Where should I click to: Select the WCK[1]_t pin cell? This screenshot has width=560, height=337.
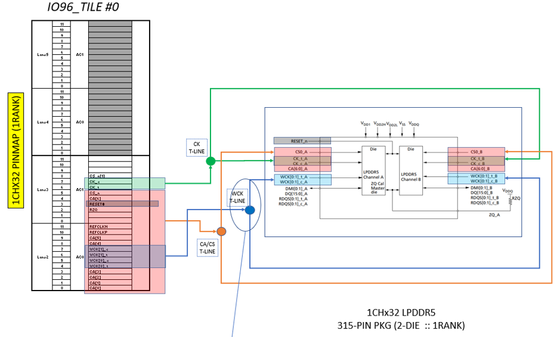[x=110, y=255]
